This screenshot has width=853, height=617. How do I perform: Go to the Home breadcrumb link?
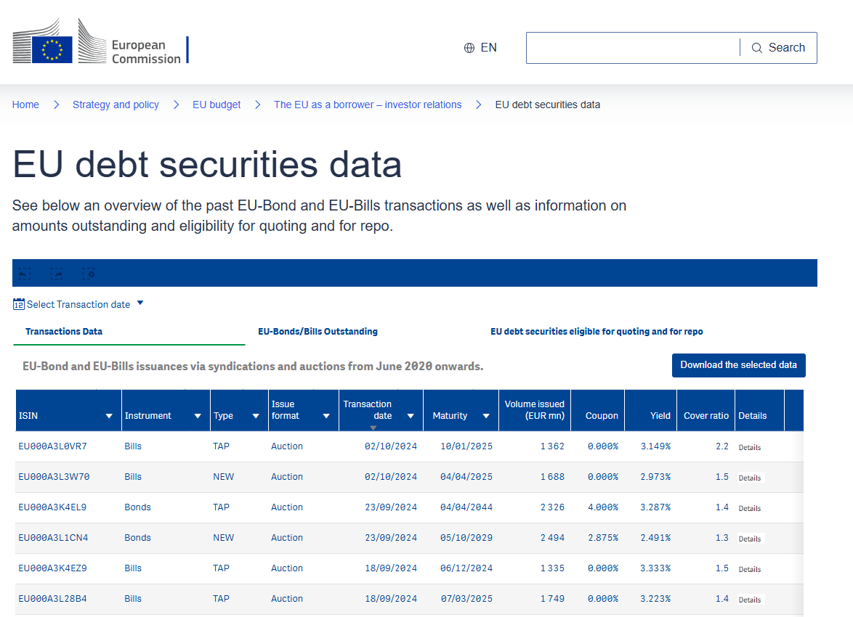tap(25, 105)
